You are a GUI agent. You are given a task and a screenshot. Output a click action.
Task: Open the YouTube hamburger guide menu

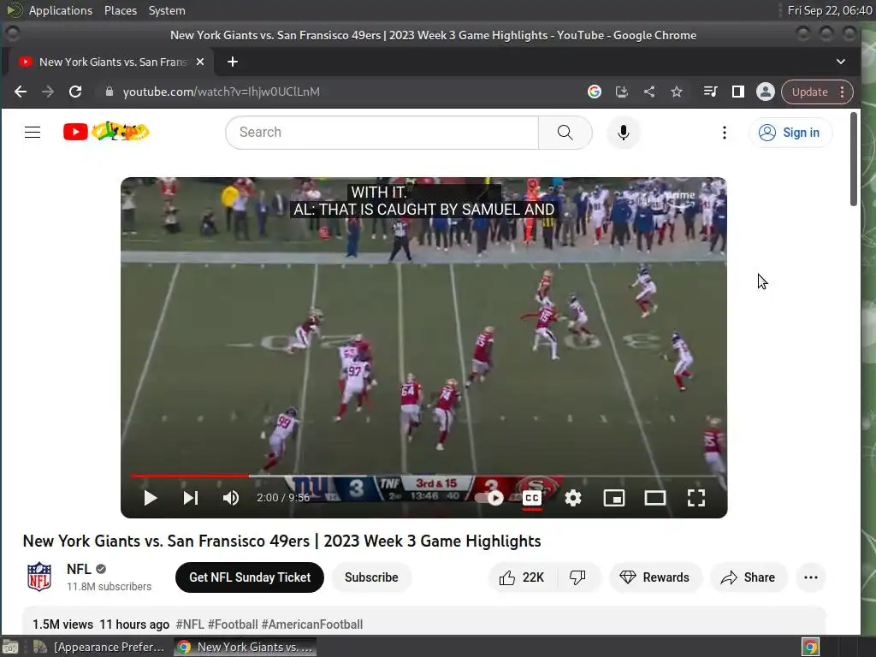(33, 133)
